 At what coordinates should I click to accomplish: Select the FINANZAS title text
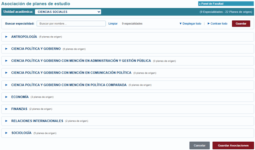point(19,109)
